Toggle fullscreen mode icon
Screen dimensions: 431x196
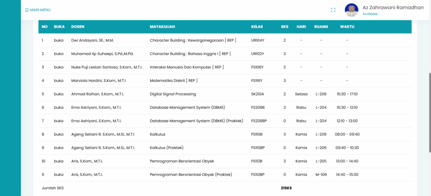333,10
